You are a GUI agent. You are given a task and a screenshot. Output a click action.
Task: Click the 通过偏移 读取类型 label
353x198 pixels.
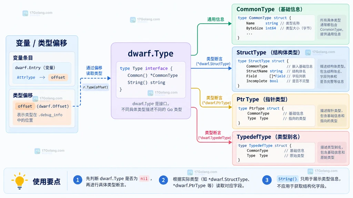94,70
